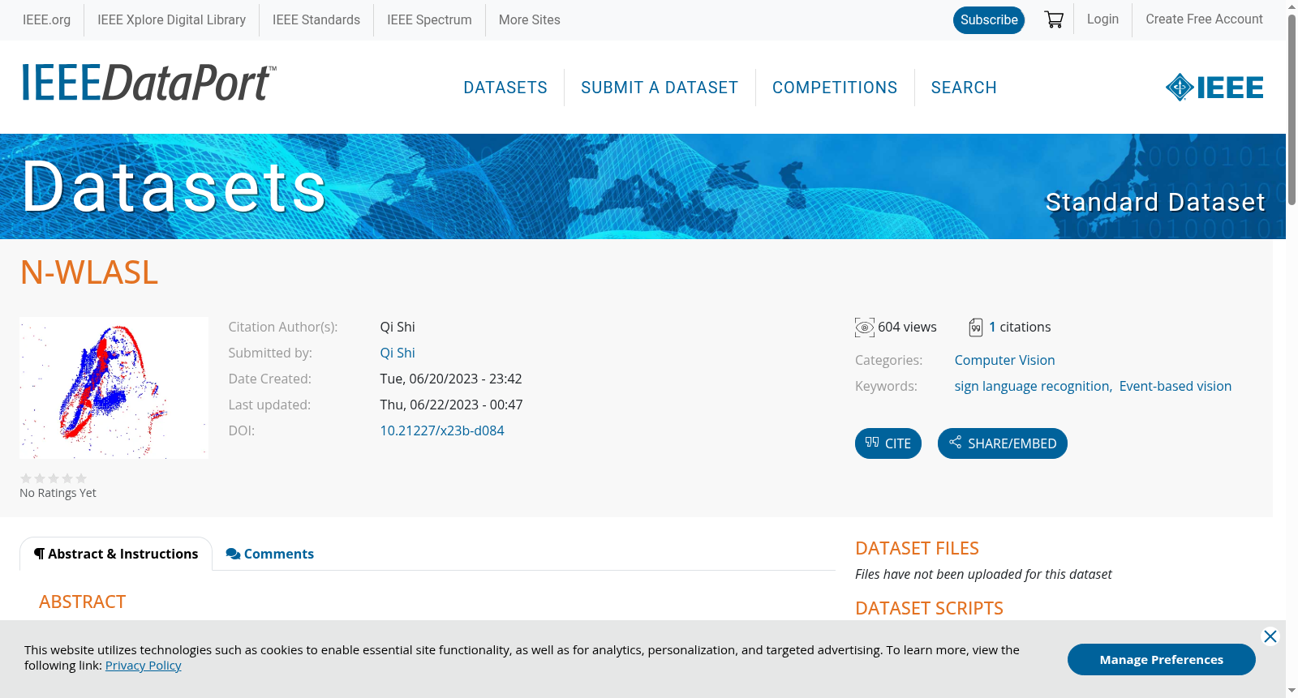Click submitter Qi Shi link

pyautogui.click(x=398, y=353)
